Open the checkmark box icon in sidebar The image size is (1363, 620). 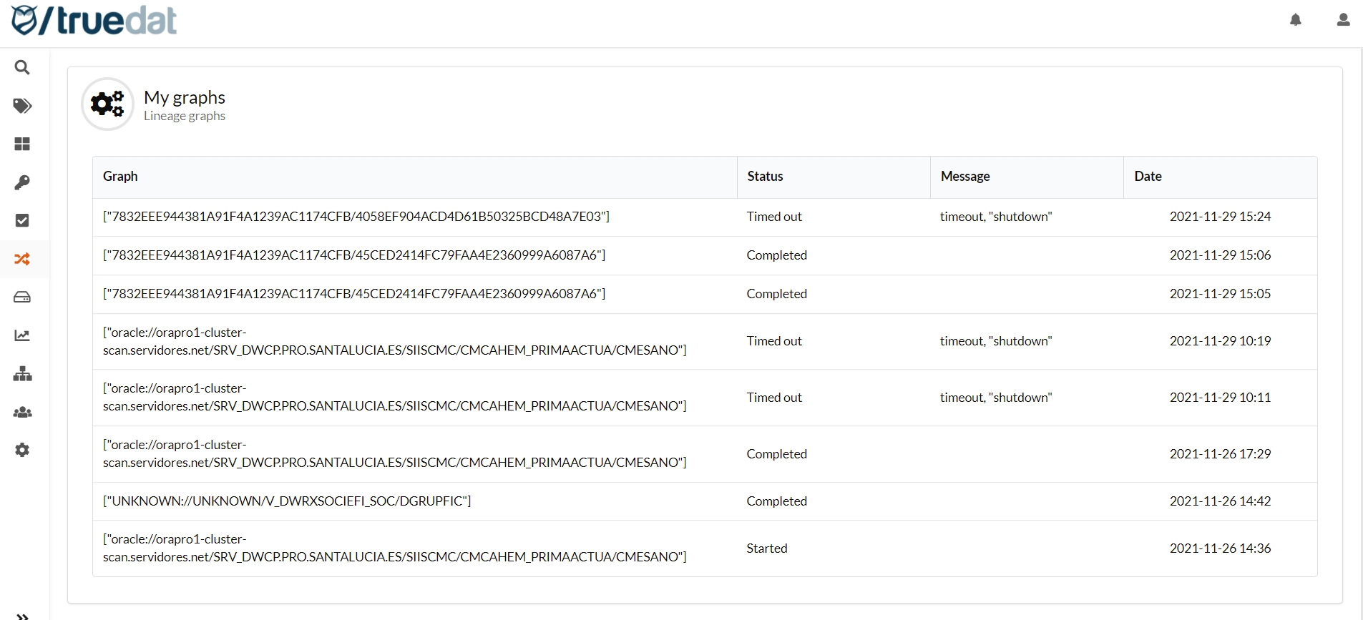point(22,220)
